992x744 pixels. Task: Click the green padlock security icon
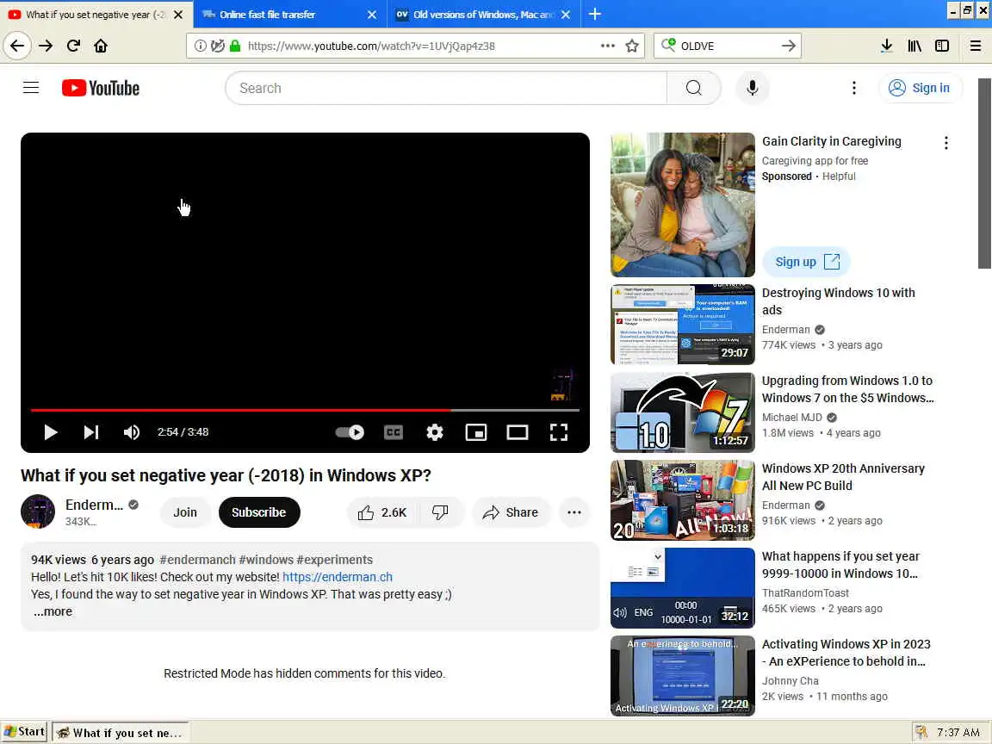(x=235, y=46)
